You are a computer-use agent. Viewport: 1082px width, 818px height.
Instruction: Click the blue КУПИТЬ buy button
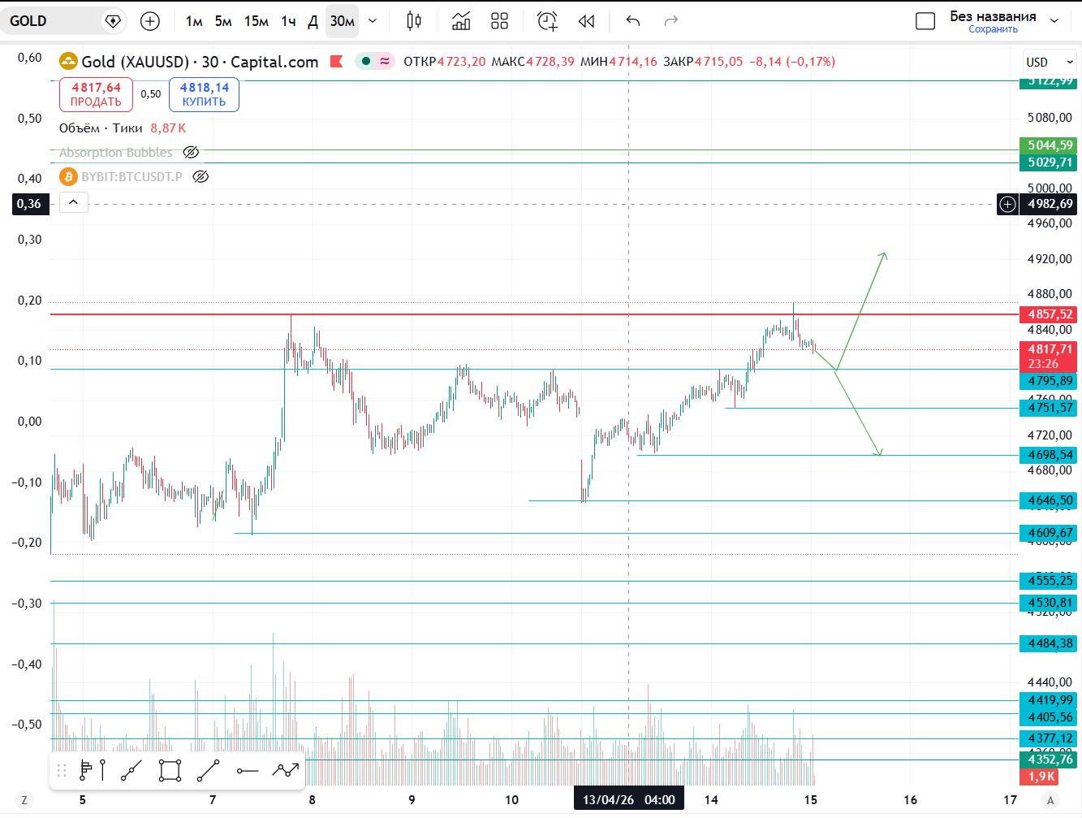[205, 94]
